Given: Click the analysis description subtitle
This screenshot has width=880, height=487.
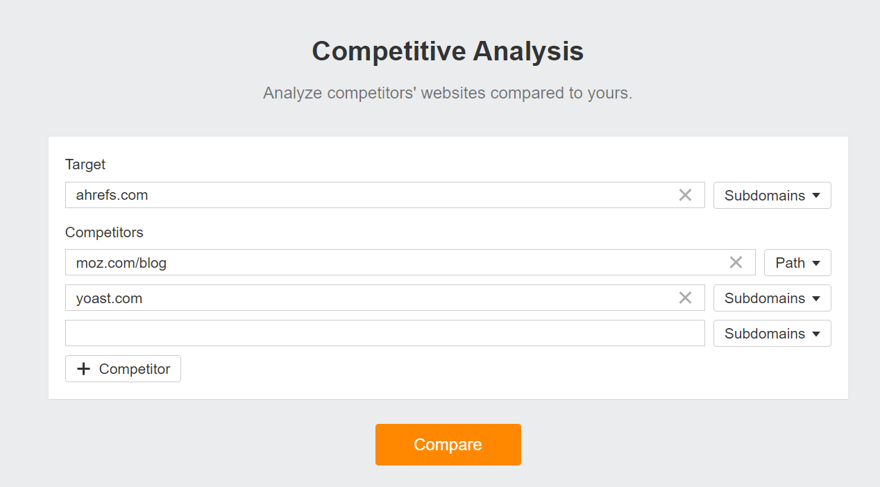Looking at the screenshot, I should point(448,92).
